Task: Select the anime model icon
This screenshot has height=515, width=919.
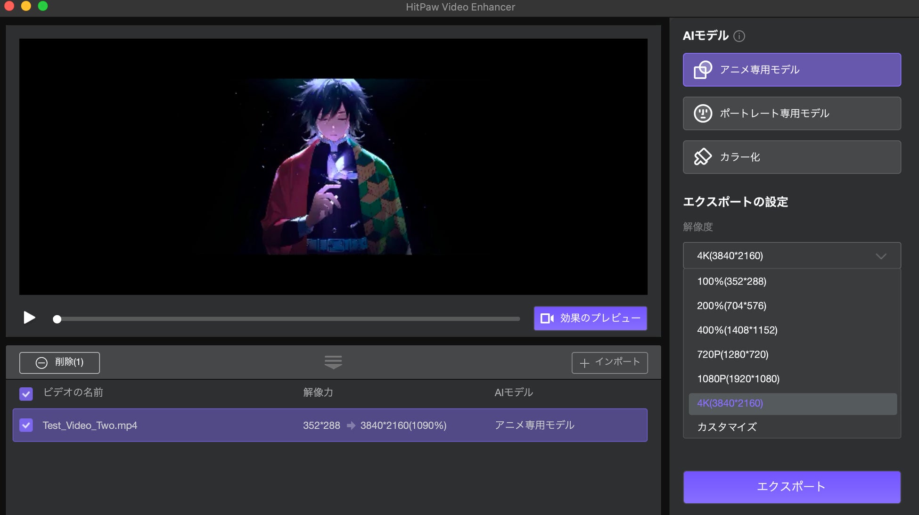Action: [x=703, y=70]
